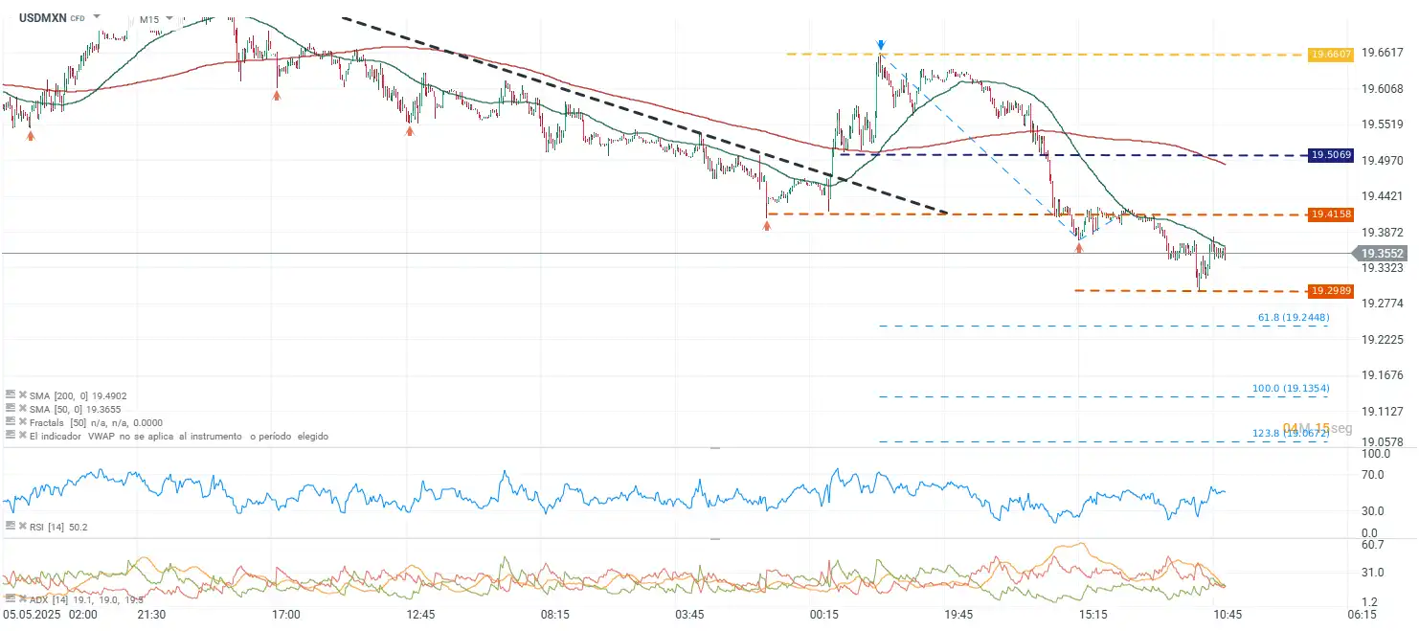Open settings for SMA 50 indicator

(10, 408)
